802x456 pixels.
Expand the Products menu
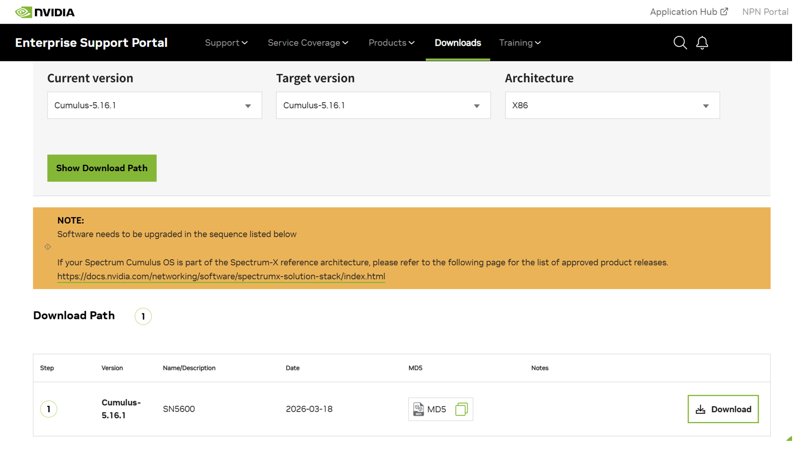coord(392,43)
